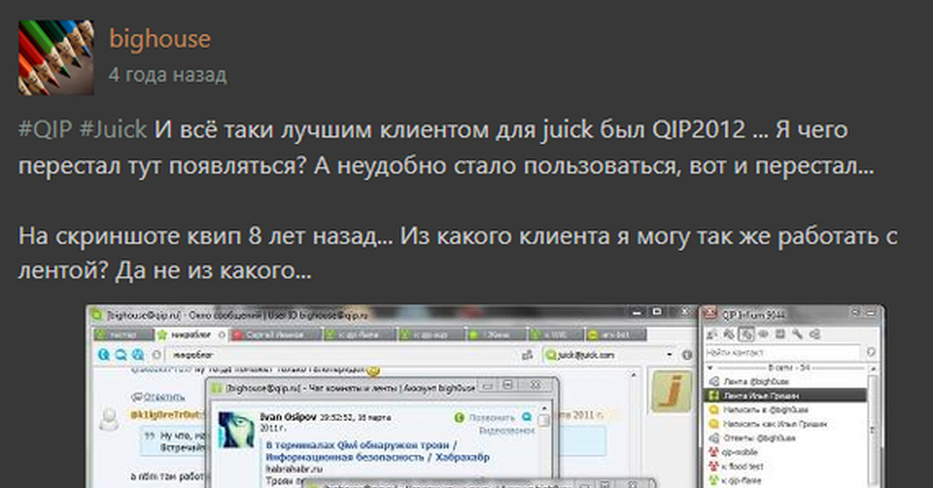Open the juick@juick.com account dropdown
This screenshot has width=933, height=488.
[x=669, y=354]
